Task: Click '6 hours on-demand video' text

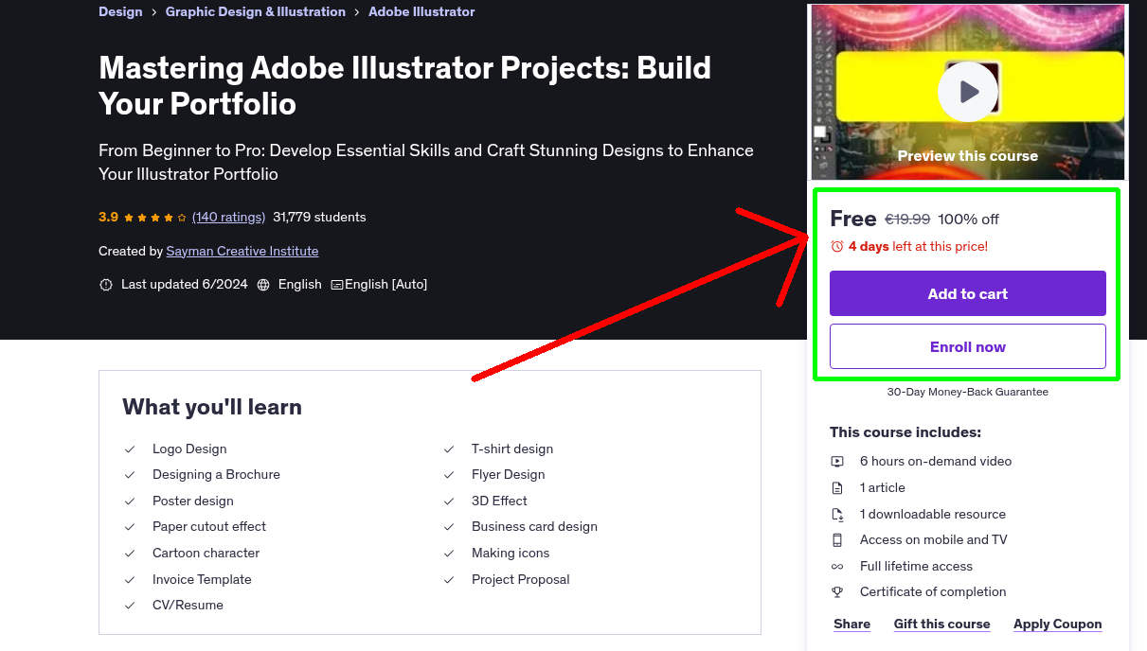Action: tap(936, 462)
